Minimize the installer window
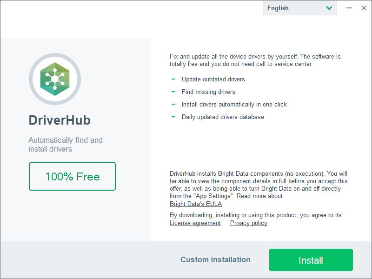 tap(349, 8)
